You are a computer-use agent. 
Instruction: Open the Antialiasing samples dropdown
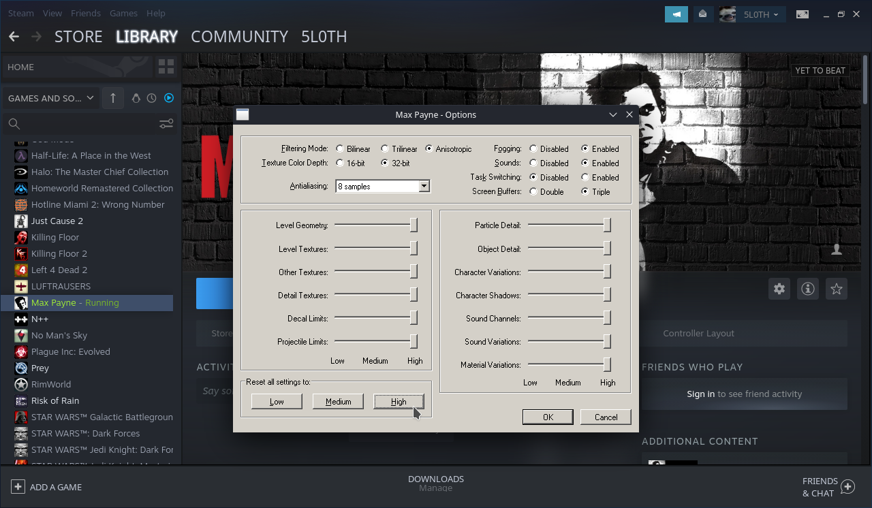(x=424, y=186)
